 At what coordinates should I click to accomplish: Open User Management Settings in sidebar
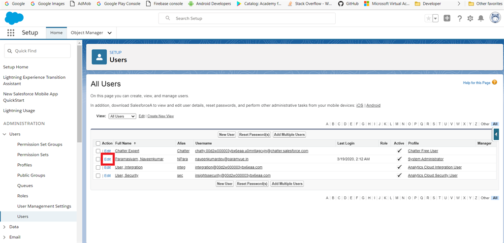(44, 206)
